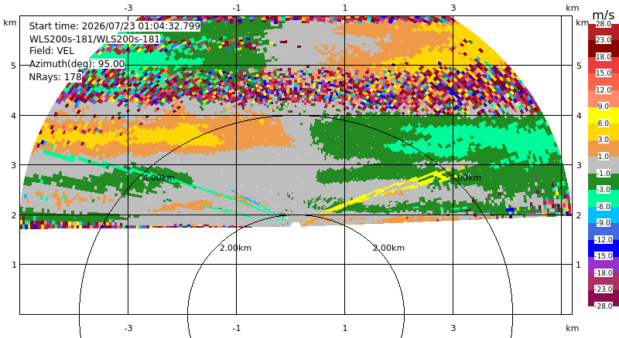Choose the purple -18.0 colorbar band

604,265
